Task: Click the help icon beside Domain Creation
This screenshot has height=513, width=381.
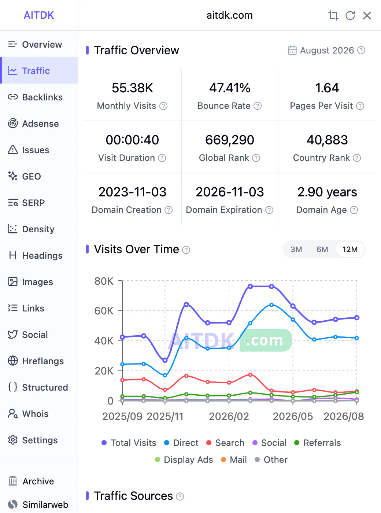Action: pyautogui.click(x=169, y=210)
